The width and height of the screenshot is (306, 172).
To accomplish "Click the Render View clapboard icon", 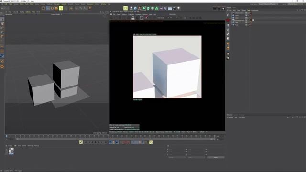I will coord(215,9).
